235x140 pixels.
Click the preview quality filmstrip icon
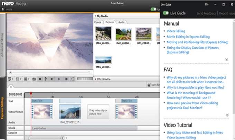(26, 79)
